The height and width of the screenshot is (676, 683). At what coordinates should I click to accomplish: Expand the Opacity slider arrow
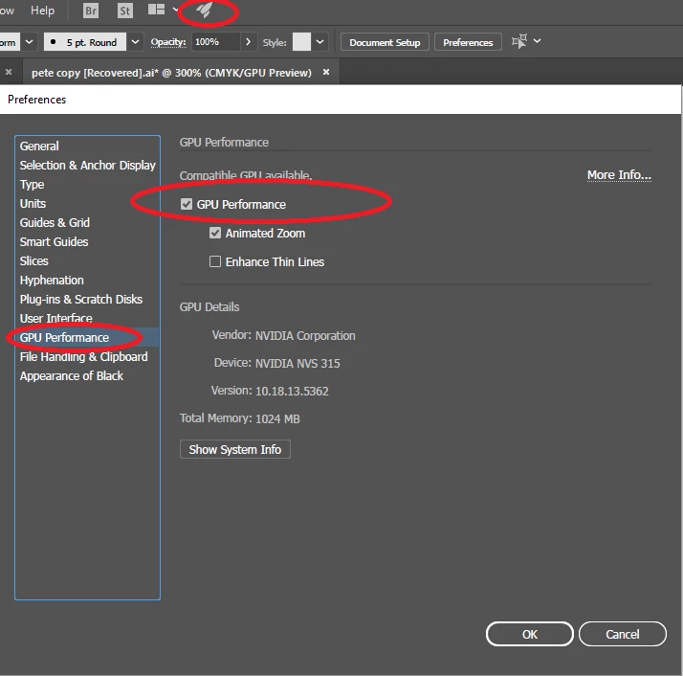(249, 42)
